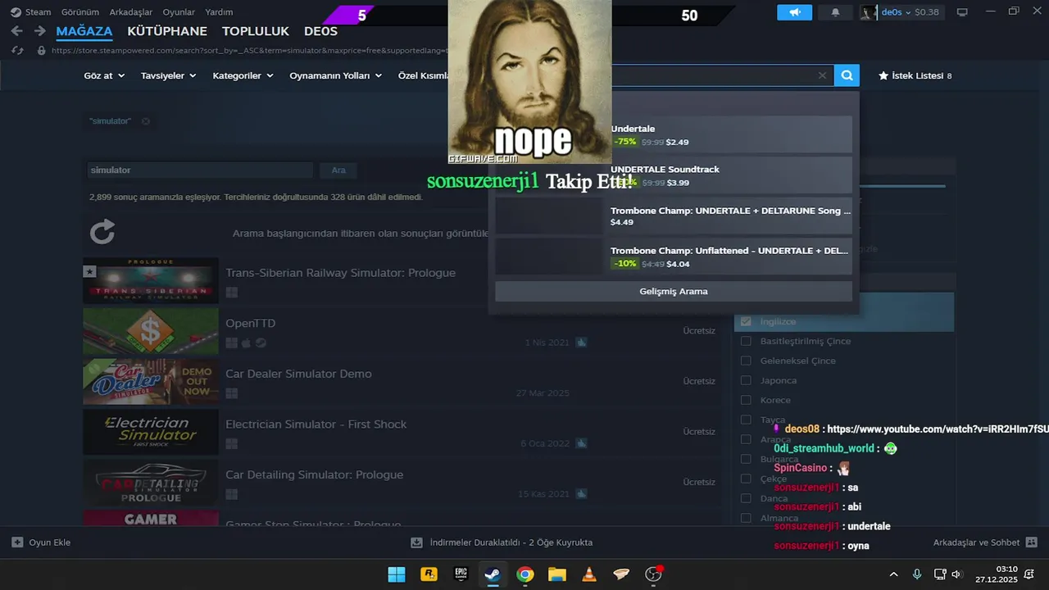
Task: Open OBS Studio from taskbar
Action: [653, 574]
